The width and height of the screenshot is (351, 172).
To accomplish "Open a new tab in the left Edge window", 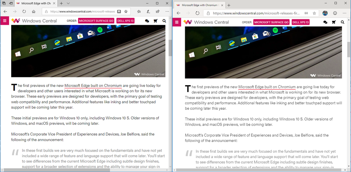I will pyautogui.click(x=61, y=4).
